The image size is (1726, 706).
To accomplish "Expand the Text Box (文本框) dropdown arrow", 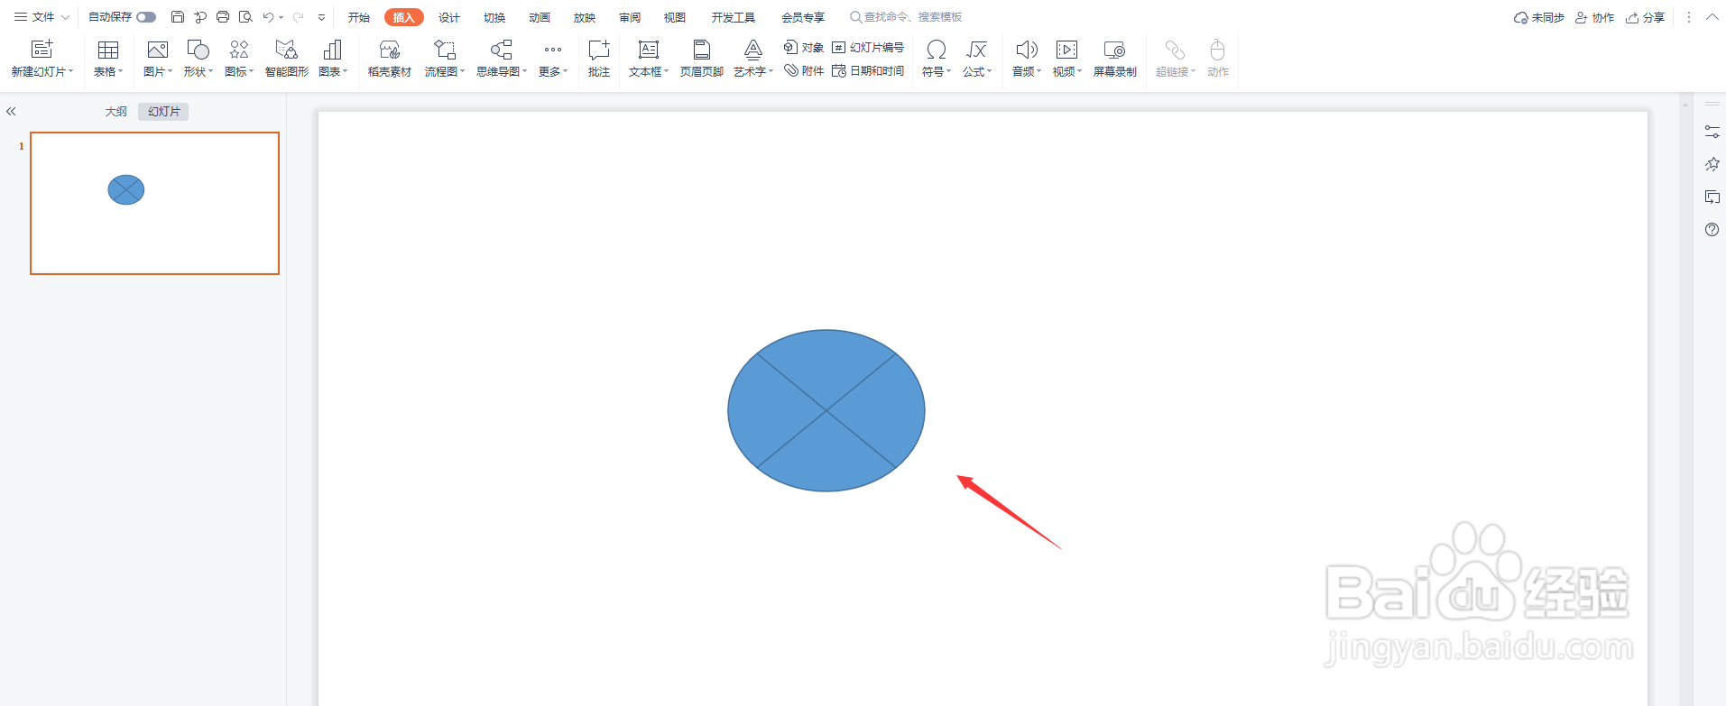I will (x=667, y=71).
